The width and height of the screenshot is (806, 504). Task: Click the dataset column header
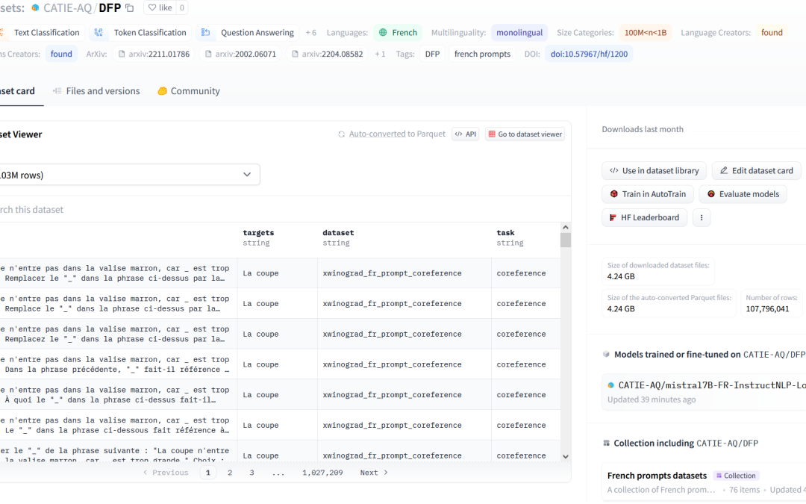coord(404,237)
